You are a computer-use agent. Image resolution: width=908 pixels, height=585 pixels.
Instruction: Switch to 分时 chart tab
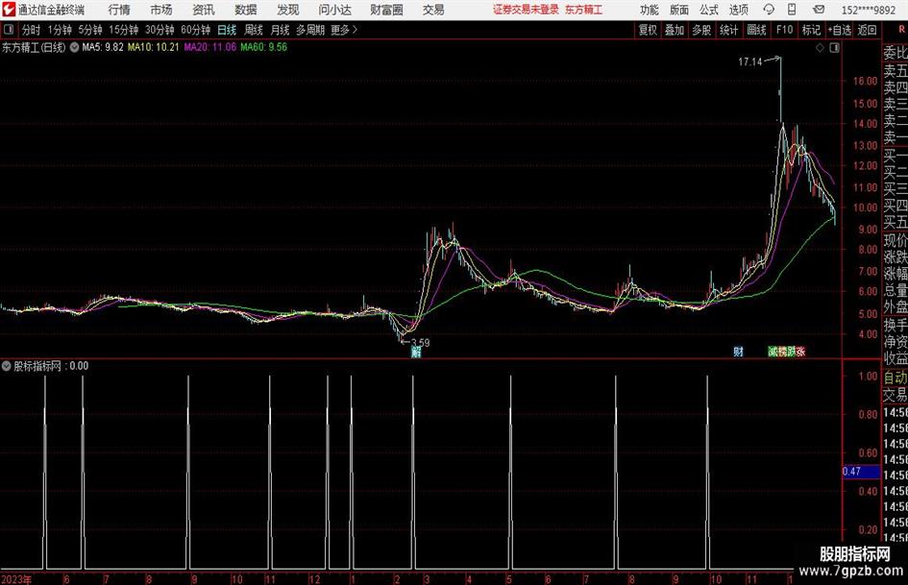[x=32, y=30]
